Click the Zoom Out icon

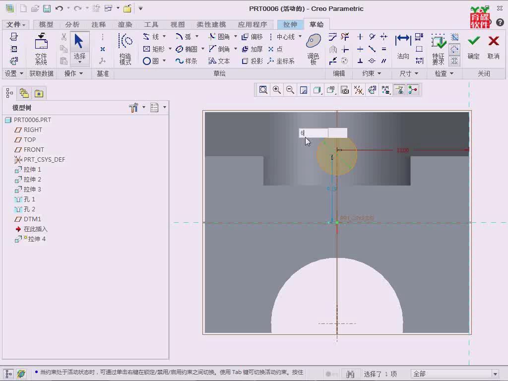(x=290, y=90)
